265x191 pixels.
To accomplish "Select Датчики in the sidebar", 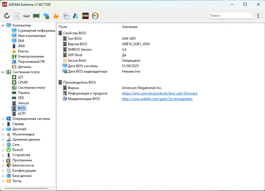I will pos(25,67).
